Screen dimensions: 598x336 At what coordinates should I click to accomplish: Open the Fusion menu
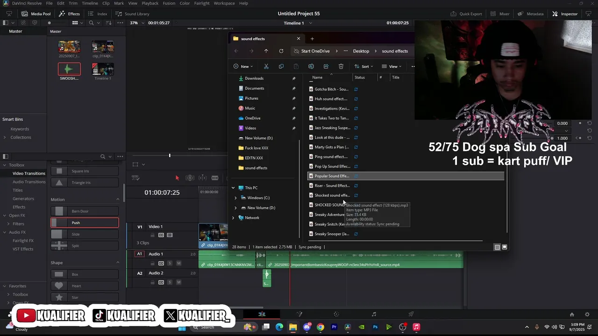tap(169, 3)
